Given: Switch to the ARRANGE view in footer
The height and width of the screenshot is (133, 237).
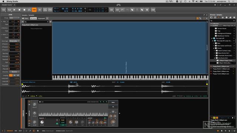Looking at the screenshot, I should point(10,131).
